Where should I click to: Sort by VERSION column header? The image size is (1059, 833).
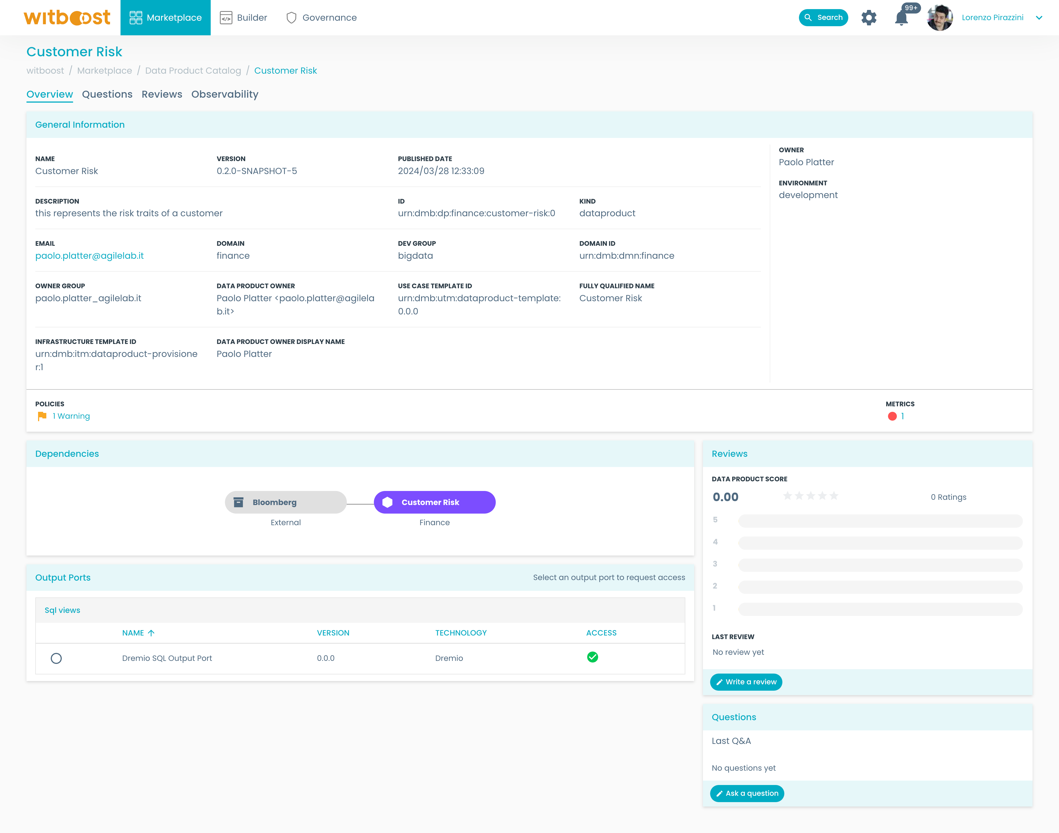click(333, 633)
